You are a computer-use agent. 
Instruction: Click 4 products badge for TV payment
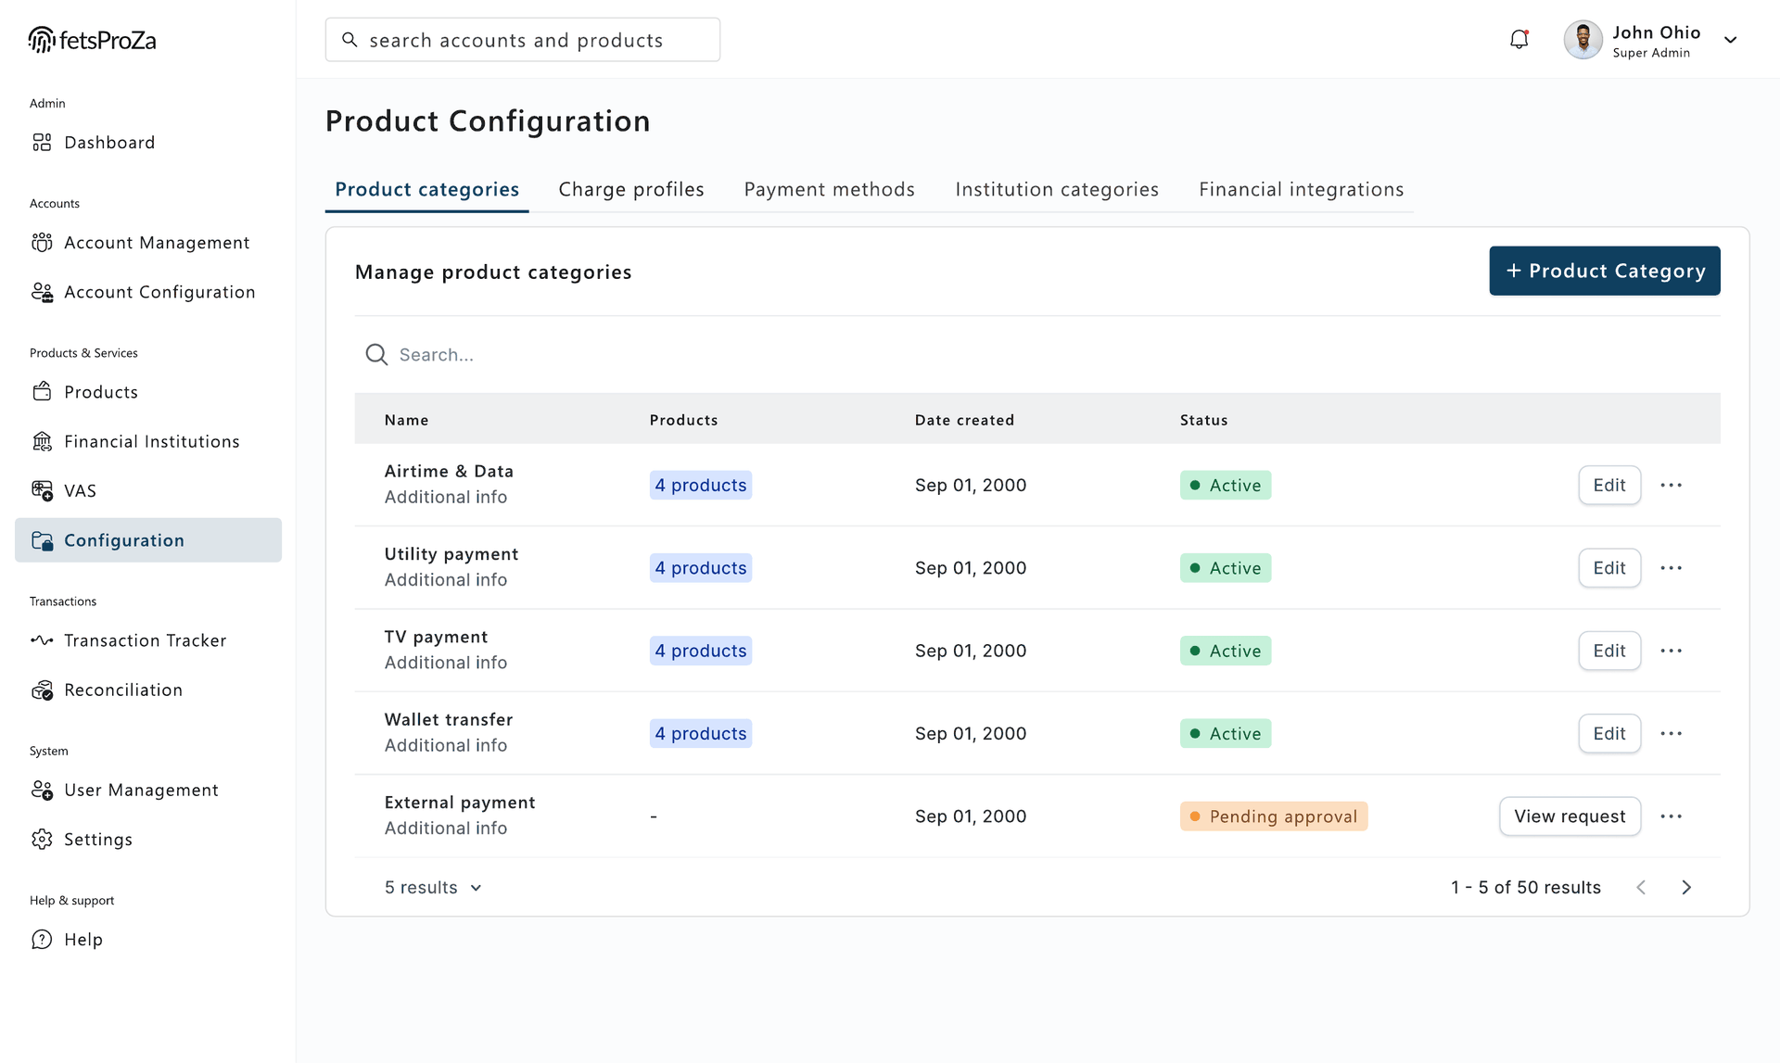coord(700,651)
